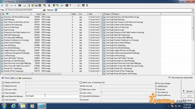Click the black calculator-style toolbar icon
Viewport: 195px width, 109px height.
(67, 5)
